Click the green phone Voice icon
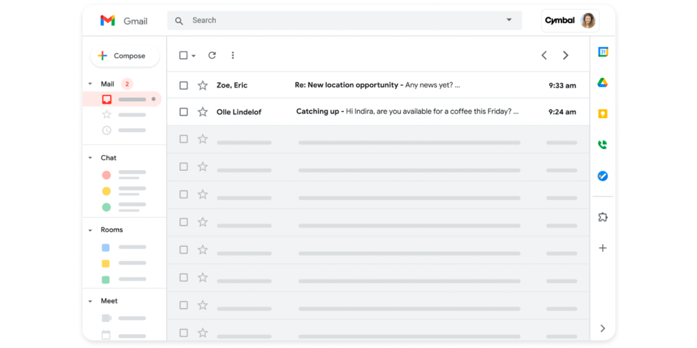This screenshot has height=348, width=697. (x=603, y=145)
